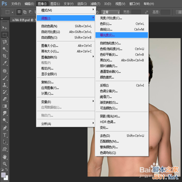The width and height of the screenshot is (182, 182).
Task: Click the 高度 height input field
Action: (166, 12)
